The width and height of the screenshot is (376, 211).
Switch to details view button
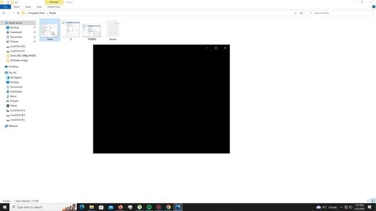point(368,201)
